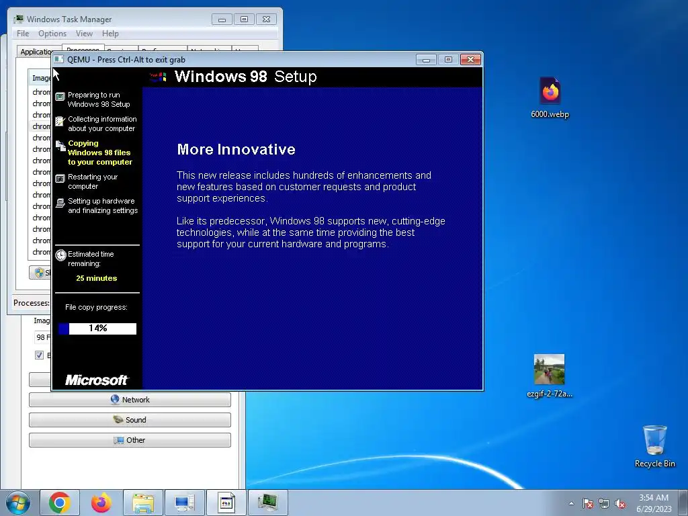This screenshot has width=688, height=516.
Task: Click the Microsoft logo text in setup
Action: (x=97, y=380)
